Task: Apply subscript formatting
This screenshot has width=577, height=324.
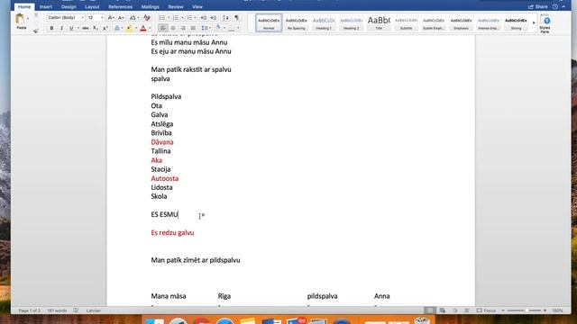Action: click(96, 28)
